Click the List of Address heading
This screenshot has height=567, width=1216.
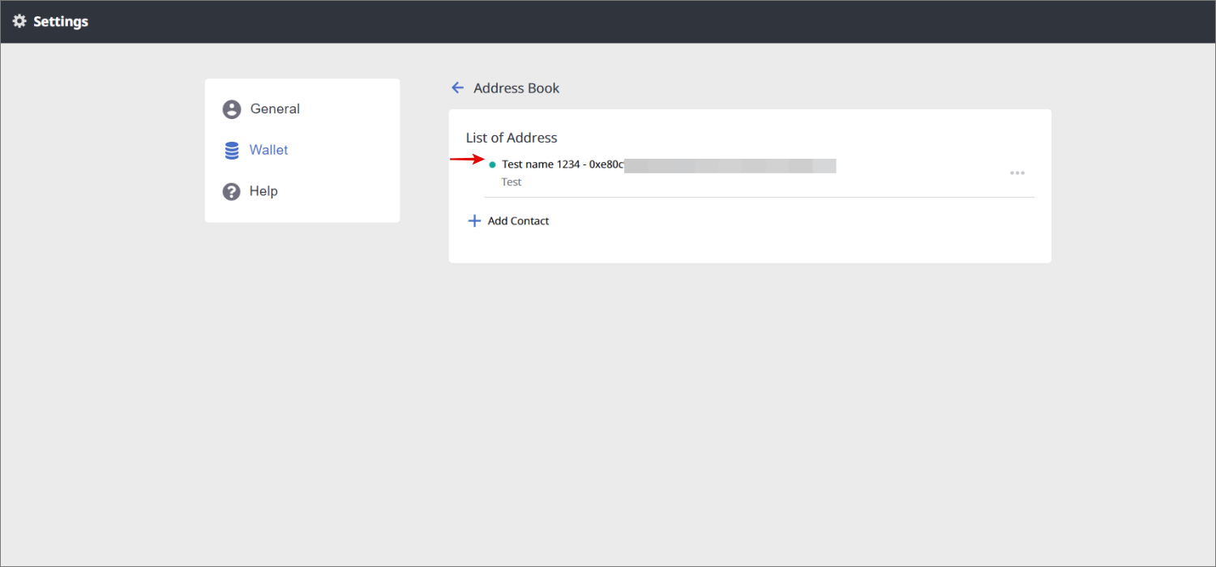tap(512, 138)
